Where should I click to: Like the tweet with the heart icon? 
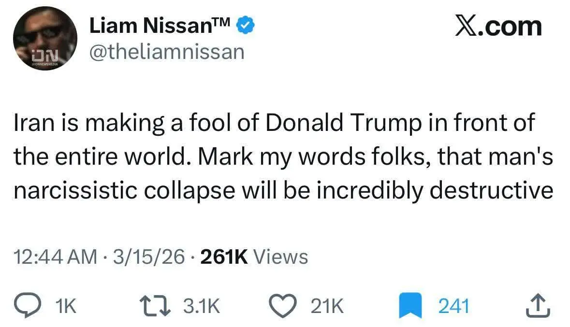pos(285,306)
